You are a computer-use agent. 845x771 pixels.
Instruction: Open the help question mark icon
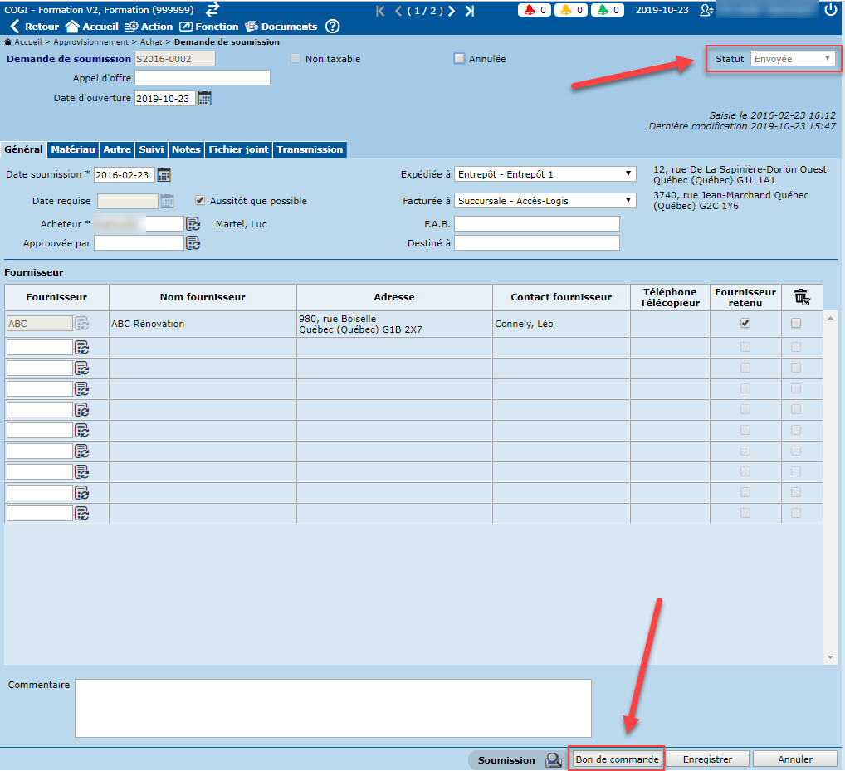click(332, 27)
